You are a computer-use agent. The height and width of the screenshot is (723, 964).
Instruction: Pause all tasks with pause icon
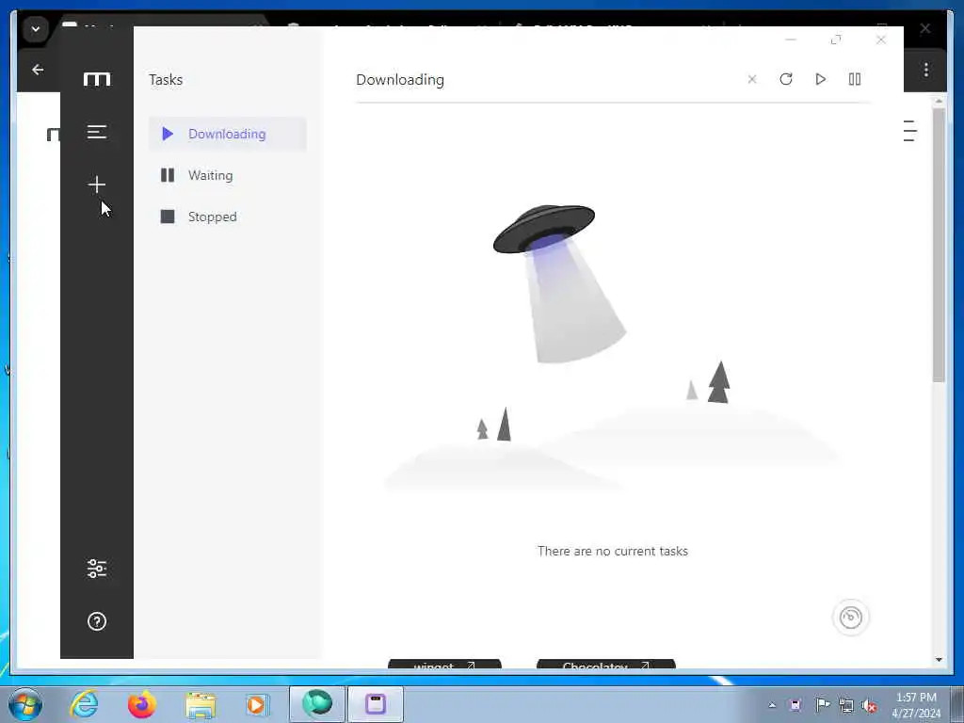pos(855,79)
